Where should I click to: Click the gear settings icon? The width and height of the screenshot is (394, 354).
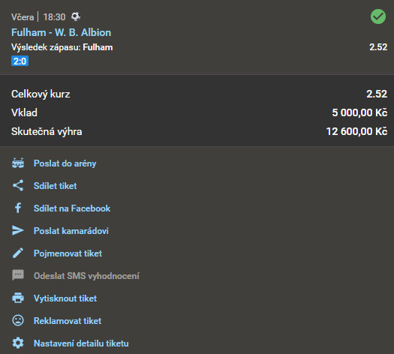(x=18, y=343)
